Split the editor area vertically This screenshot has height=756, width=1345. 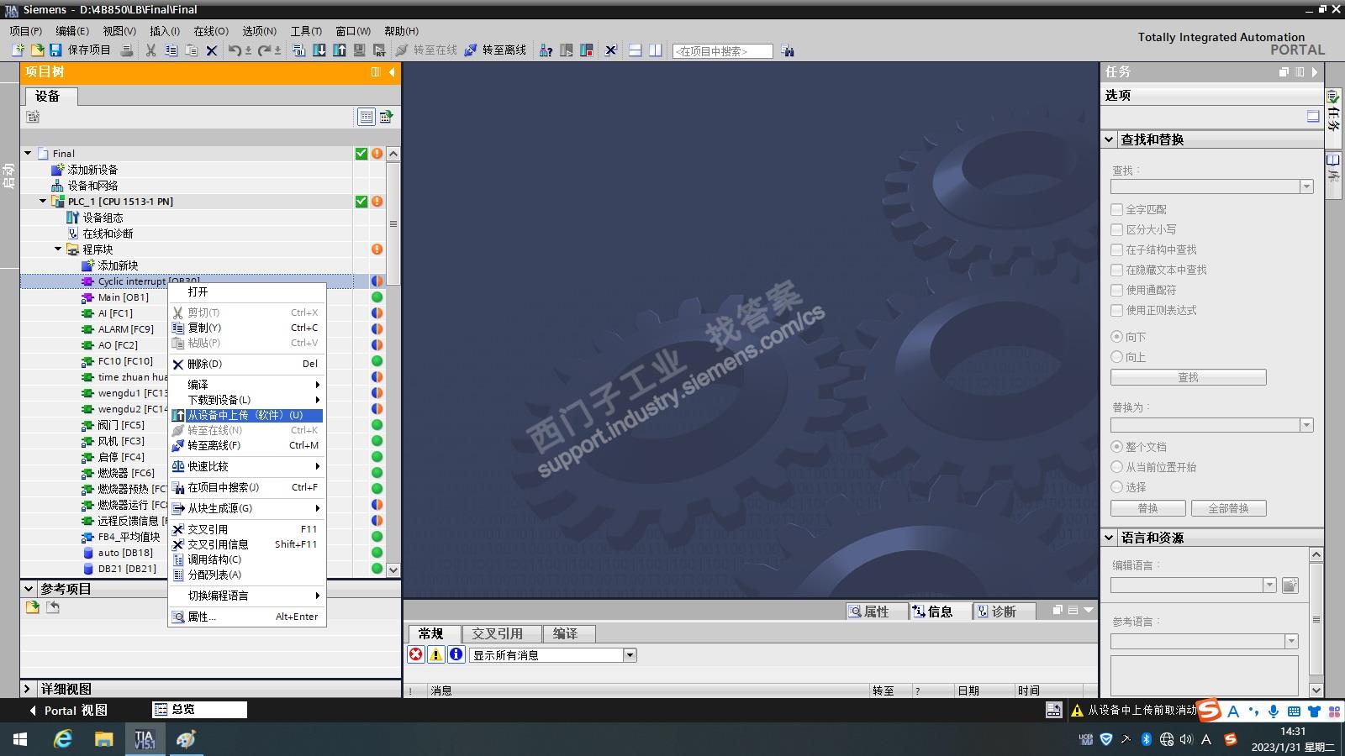pos(656,50)
